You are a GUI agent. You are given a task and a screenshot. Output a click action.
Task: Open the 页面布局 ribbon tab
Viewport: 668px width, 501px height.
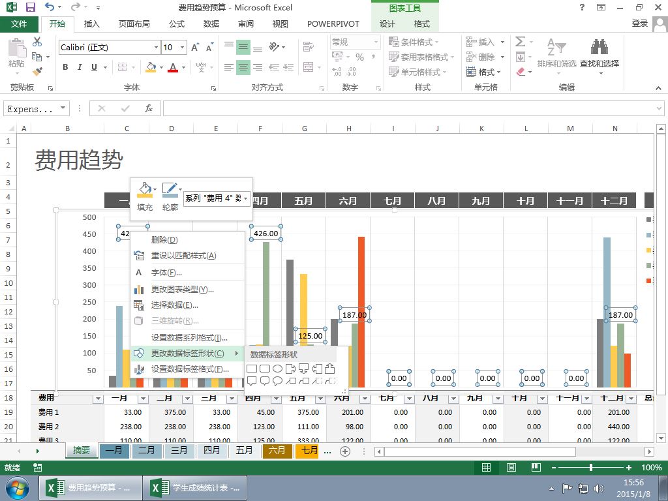pos(134,24)
